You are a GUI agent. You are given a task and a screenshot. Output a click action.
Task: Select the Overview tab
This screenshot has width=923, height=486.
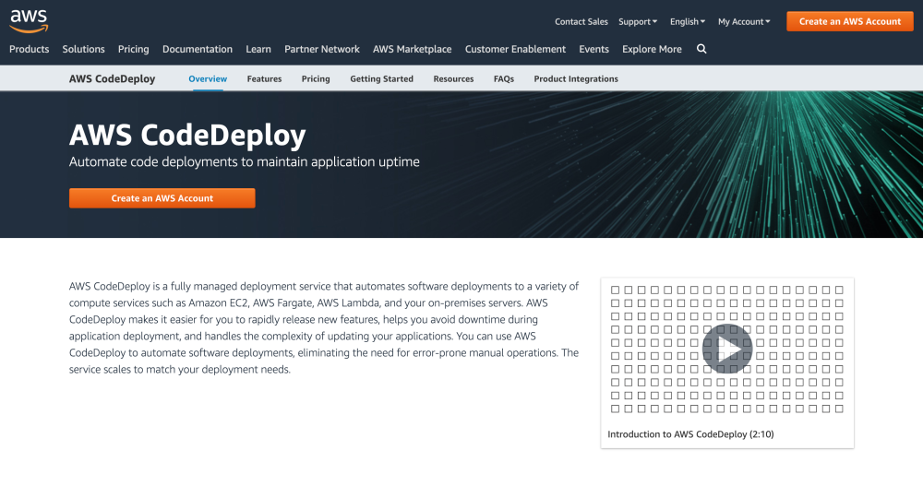[208, 78]
